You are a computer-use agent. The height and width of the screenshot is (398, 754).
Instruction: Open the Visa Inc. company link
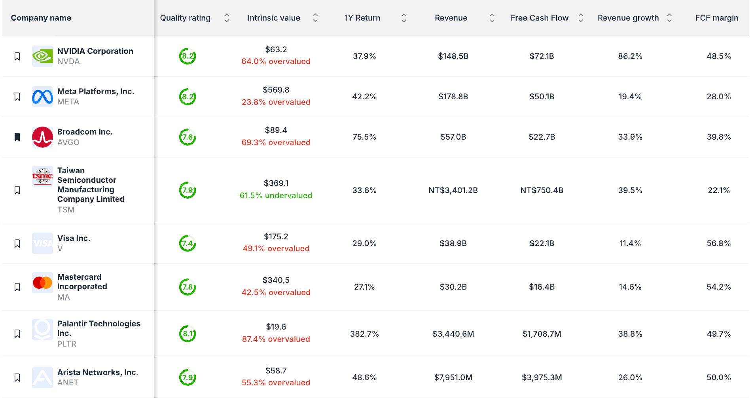pos(74,238)
